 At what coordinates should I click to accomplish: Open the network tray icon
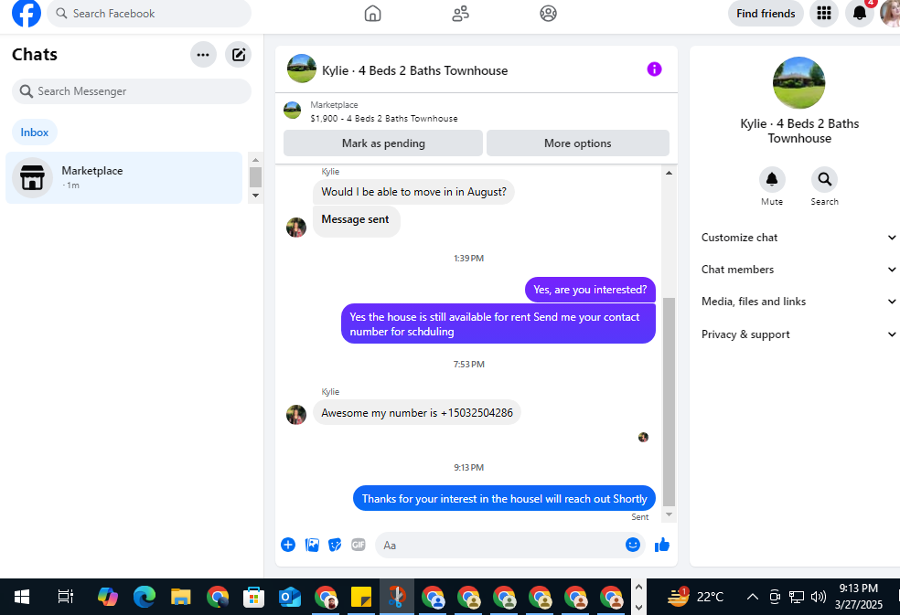click(797, 598)
